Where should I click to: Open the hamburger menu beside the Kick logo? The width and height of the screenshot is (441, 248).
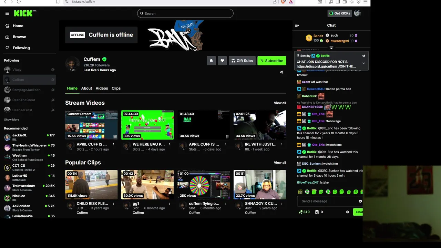(x=7, y=13)
